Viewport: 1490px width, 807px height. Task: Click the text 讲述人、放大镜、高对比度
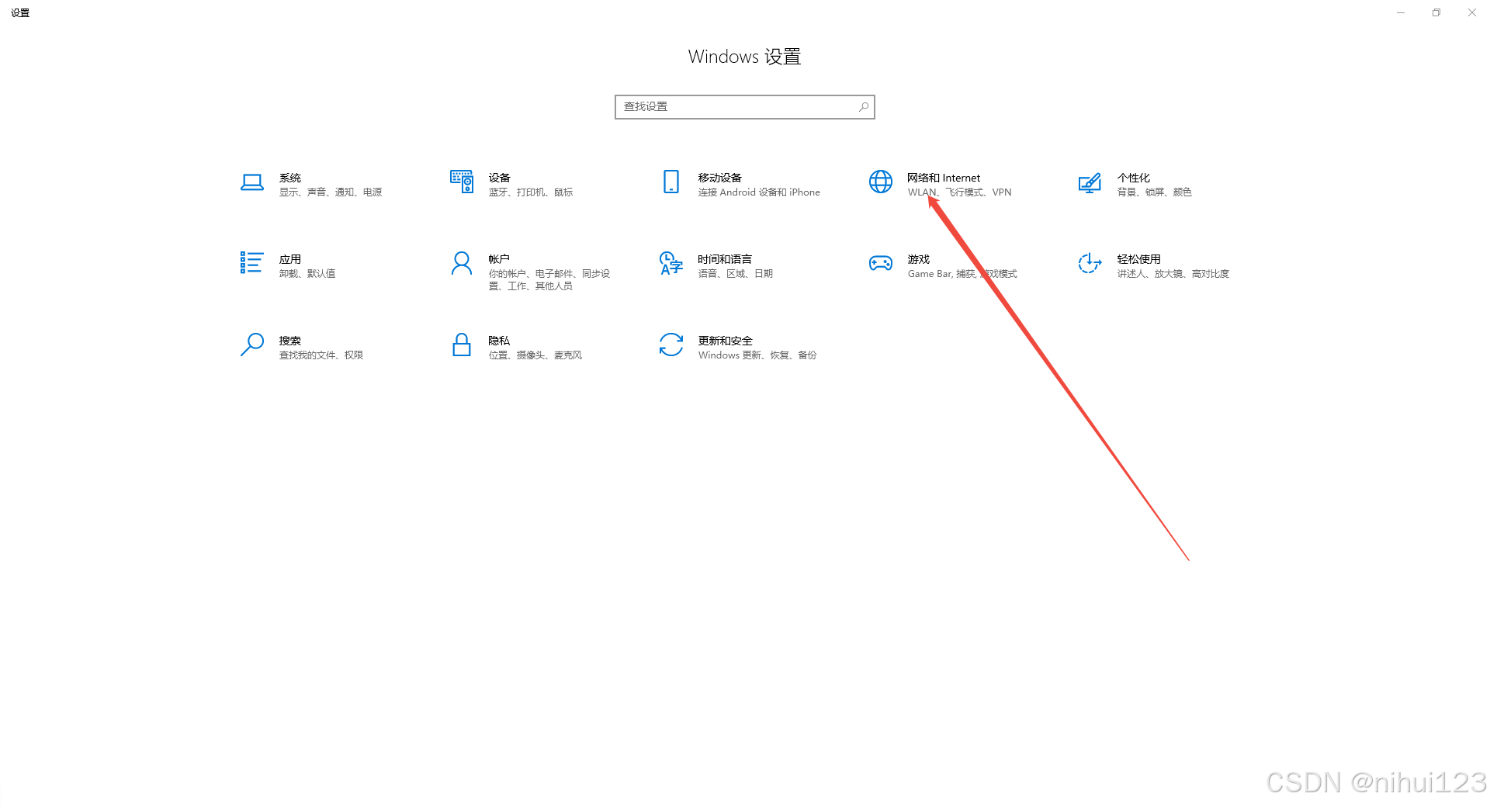[1173, 274]
